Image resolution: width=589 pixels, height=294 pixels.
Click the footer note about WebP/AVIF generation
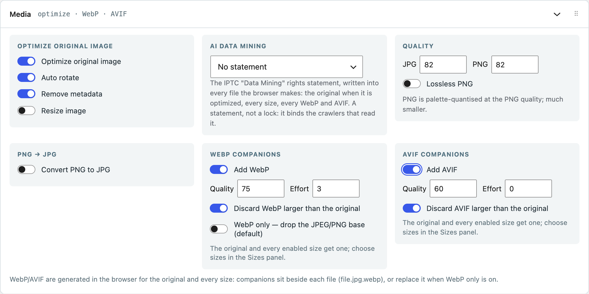[x=254, y=279]
